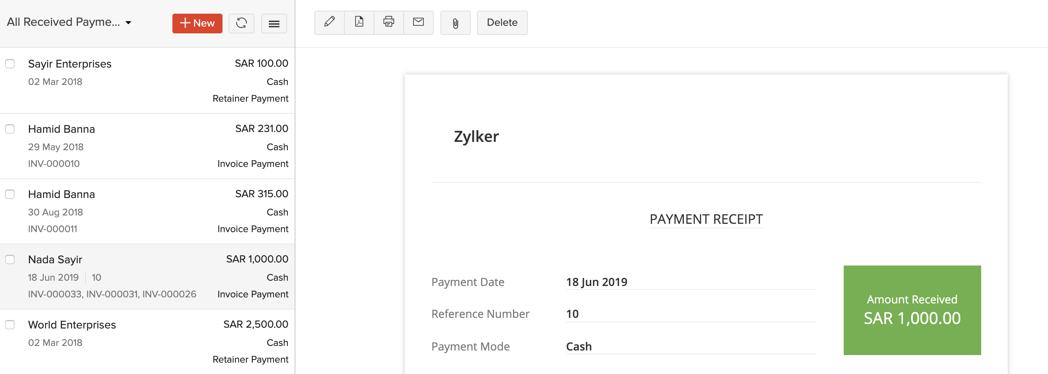This screenshot has width=1048, height=374.
Task: Select the SAR 231.00 Hamid Banna checkbox
Action: [10, 129]
